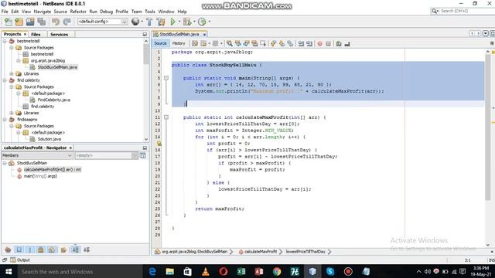Click the Profile Project icon
Image resolution: width=495 pixels, height=278 pixels.
[202, 22]
